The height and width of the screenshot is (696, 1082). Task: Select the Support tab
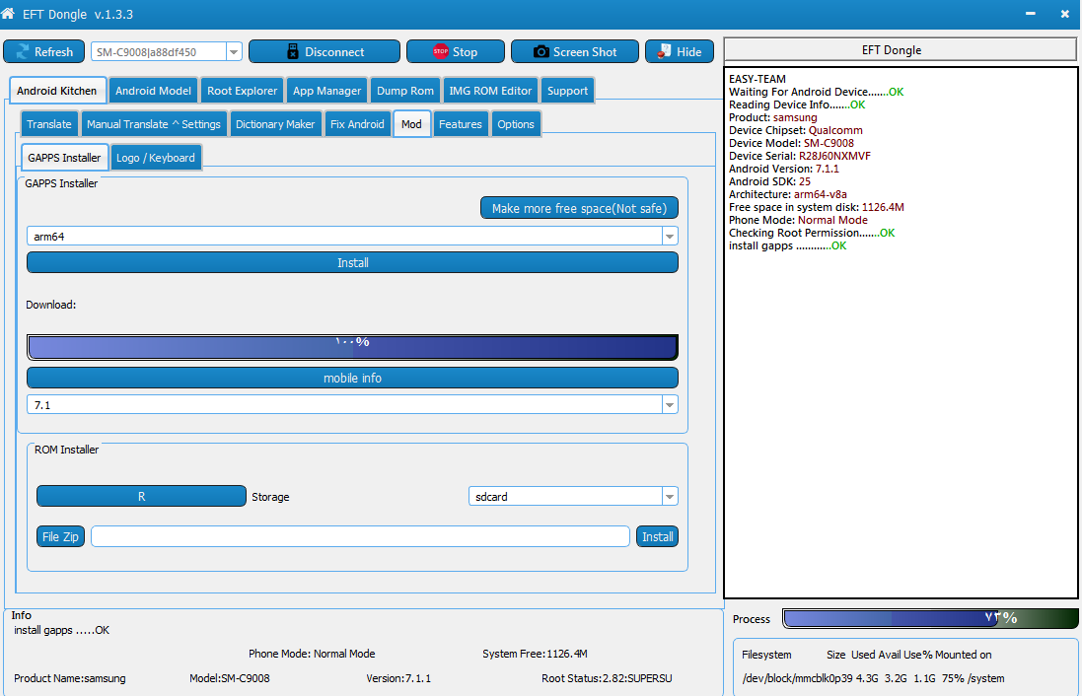coord(567,91)
